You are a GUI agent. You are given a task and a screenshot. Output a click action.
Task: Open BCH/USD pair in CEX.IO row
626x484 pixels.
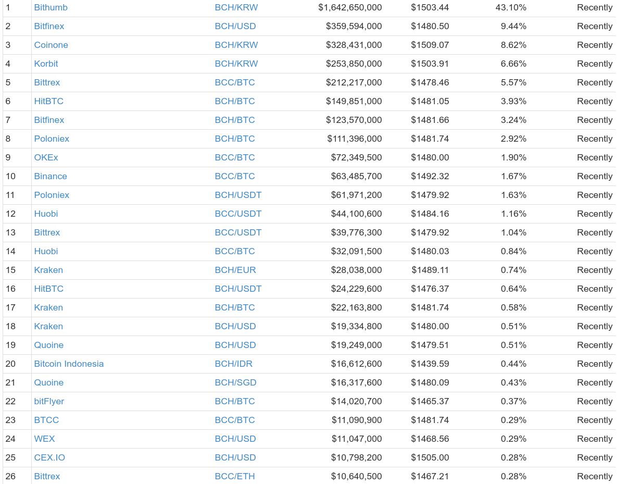pos(235,457)
